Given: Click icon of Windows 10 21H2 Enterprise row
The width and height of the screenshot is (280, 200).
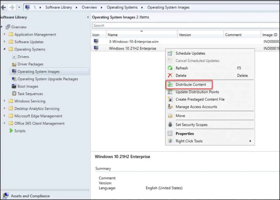Looking at the screenshot, I should [x=96, y=48].
